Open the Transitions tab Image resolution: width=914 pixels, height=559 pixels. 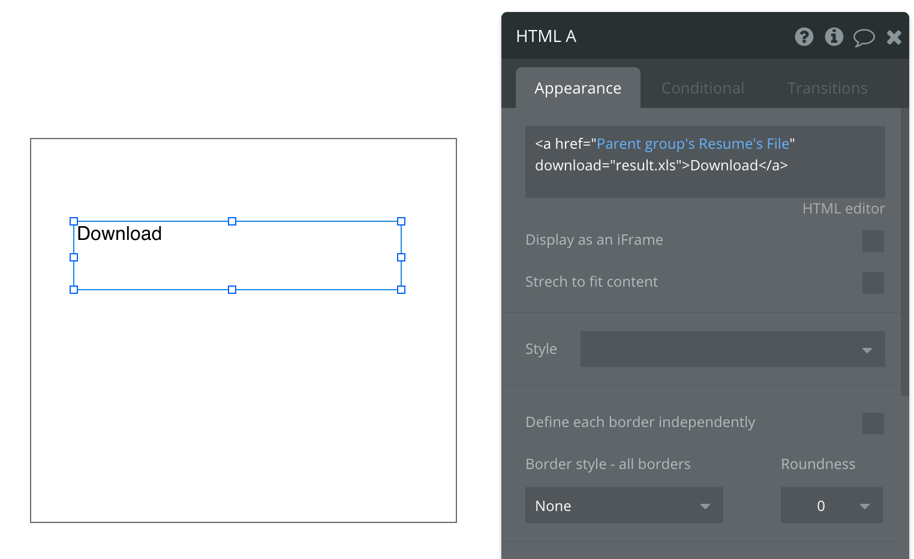click(827, 88)
